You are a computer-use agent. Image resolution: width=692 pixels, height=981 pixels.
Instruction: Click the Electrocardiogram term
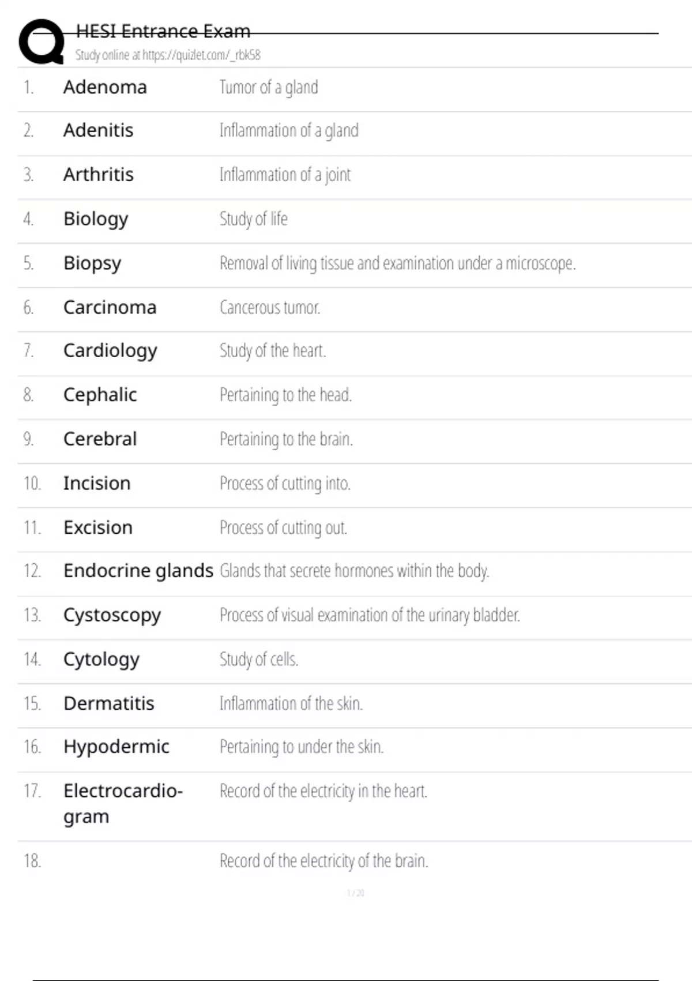click(122, 803)
